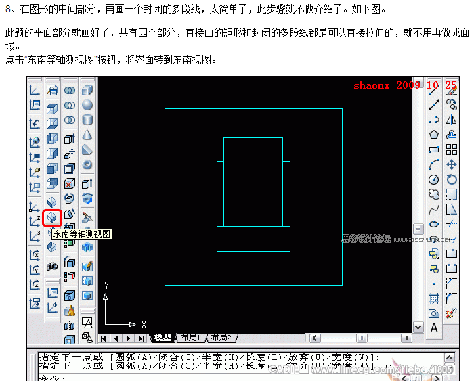Select the Mirror modify tool
The height and width of the screenshot is (381, 476).
[x=452, y=120]
